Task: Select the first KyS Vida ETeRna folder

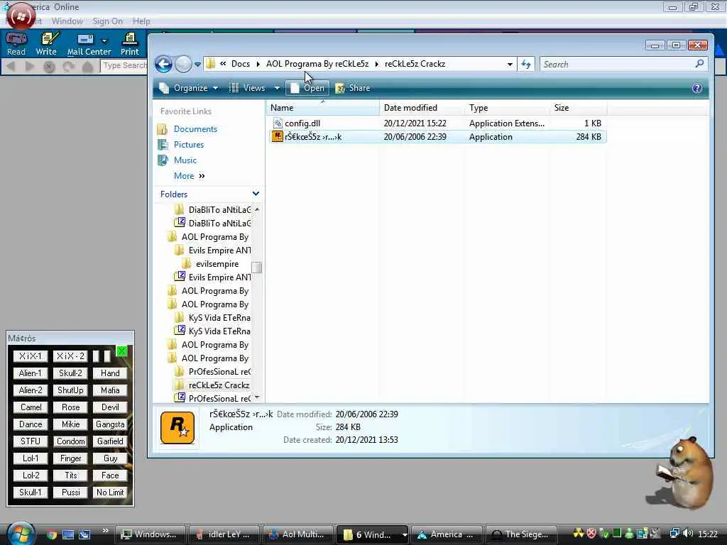Action: click(x=219, y=318)
